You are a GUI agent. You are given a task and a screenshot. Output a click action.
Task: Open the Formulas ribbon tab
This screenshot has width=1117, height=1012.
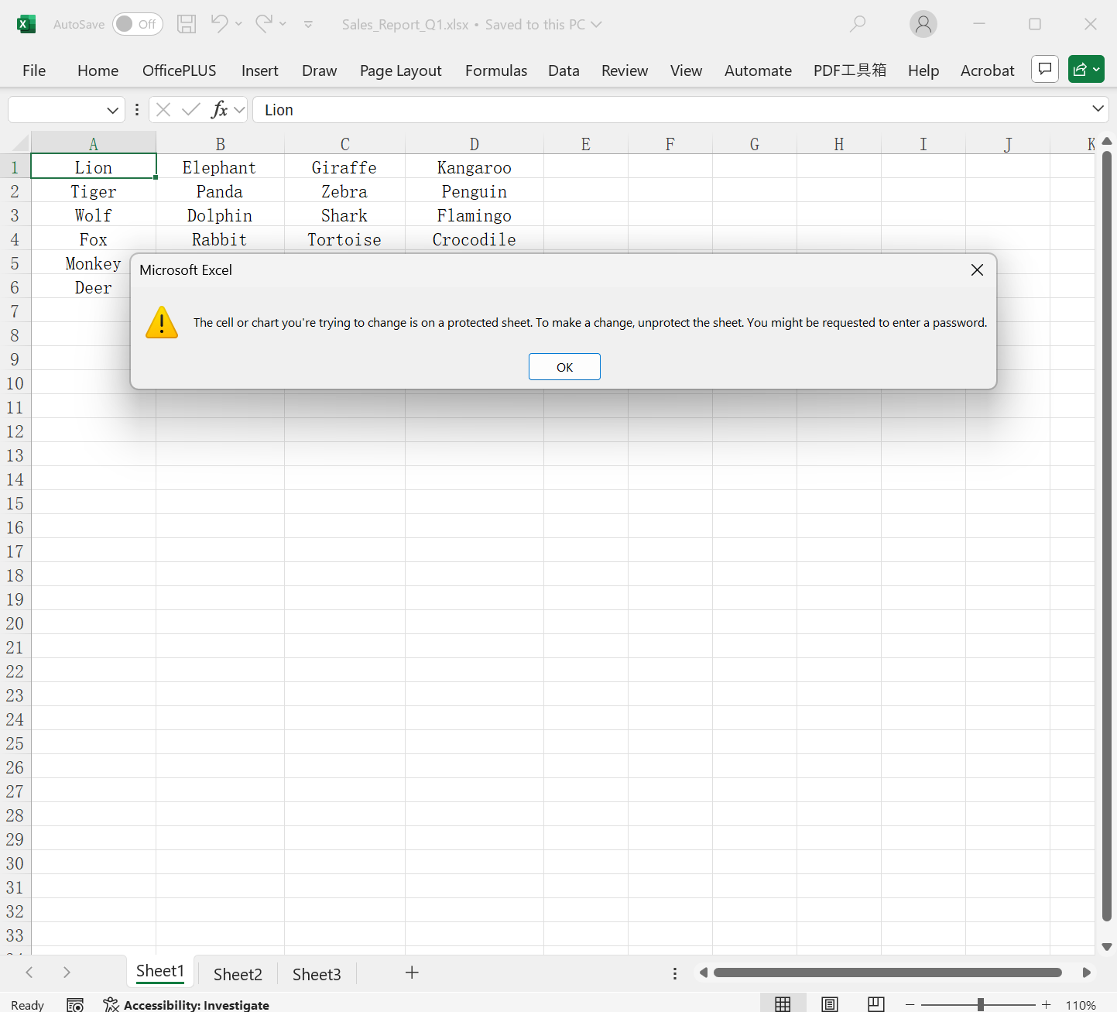(x=495, y=70)
